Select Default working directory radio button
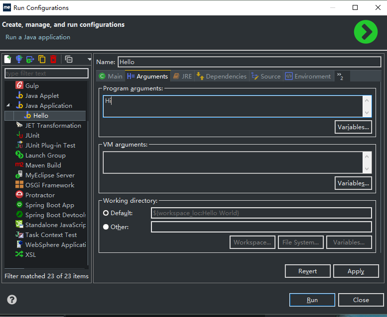This screenshot has height=317, width=387. click(x=106, y=213)
